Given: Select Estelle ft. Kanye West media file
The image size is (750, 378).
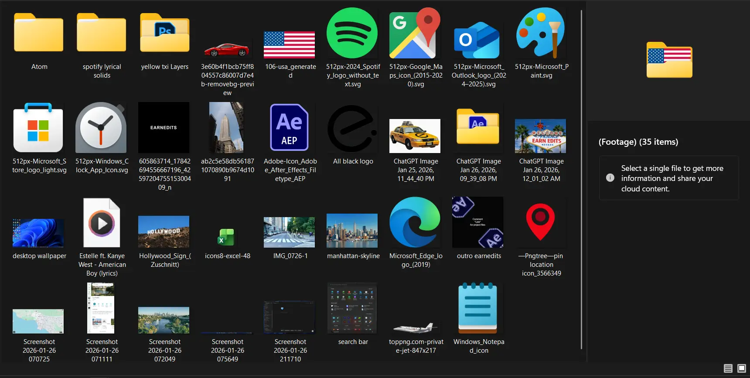Looking at the screenshot, I should pos(101,223).
